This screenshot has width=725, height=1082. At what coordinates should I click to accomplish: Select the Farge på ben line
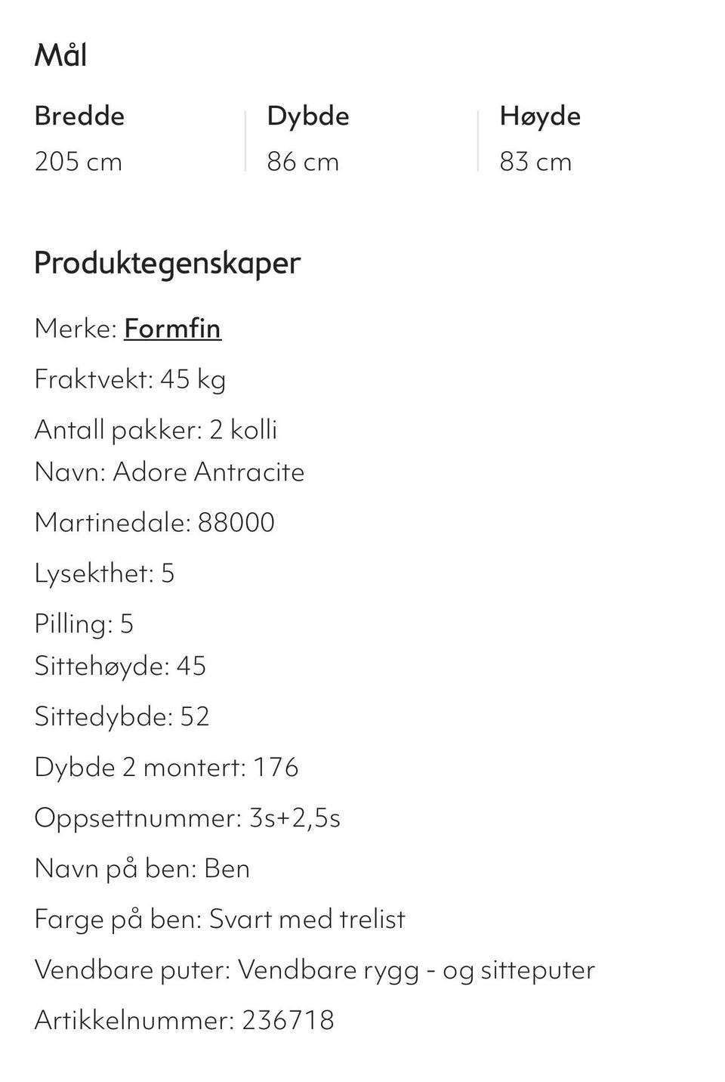click(220, 920)
